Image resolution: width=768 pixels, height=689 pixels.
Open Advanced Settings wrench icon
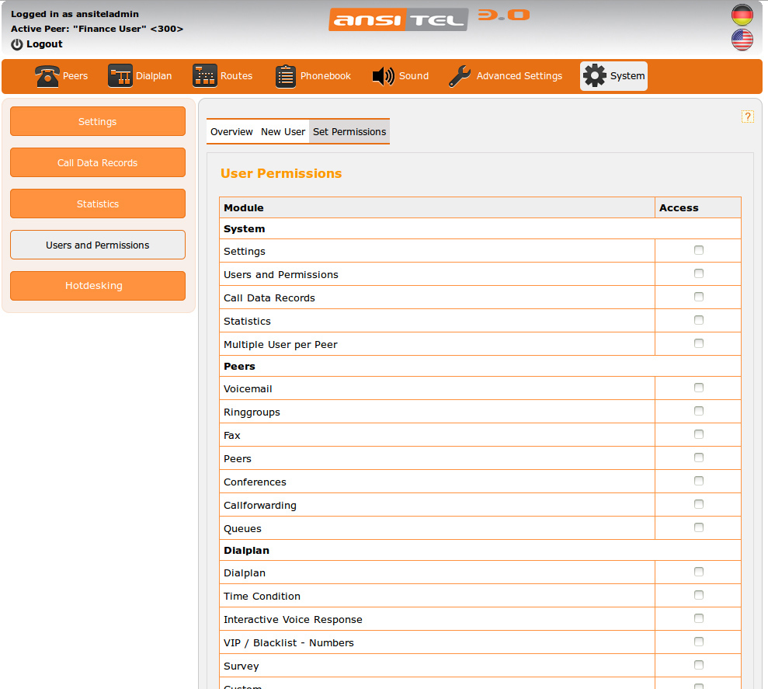point(460,76)
